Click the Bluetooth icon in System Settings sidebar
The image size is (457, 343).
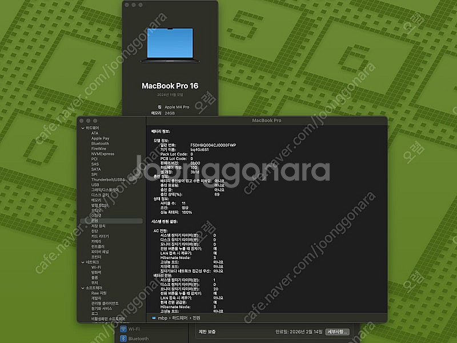click(123, 338)
